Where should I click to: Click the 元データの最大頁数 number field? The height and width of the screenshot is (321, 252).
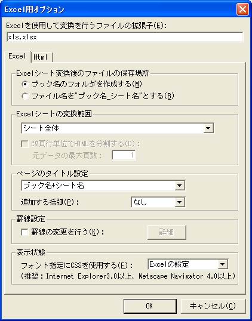coord(124,155)
